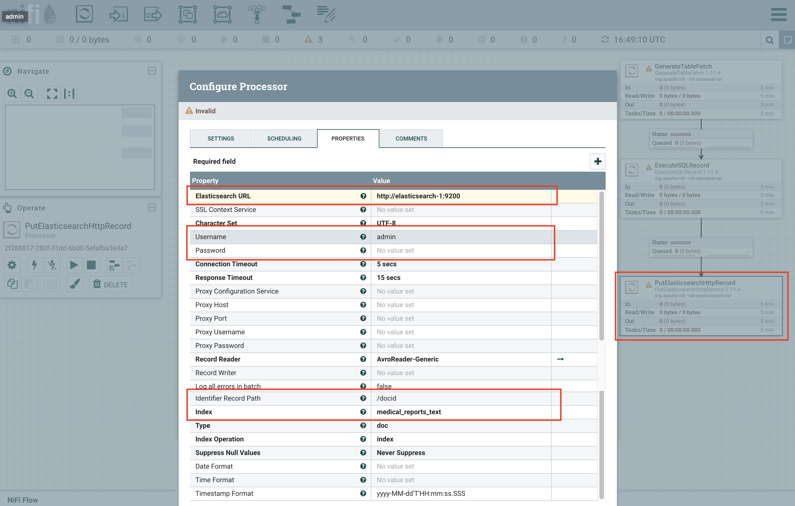795x506 pixels.
Task: Add a new property with plus button
Action: point(598,161)
